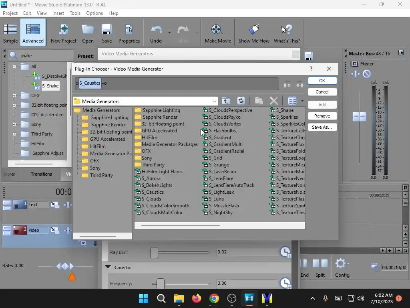Open the Tools menu
The image size is (410, 308).
point(75,13)
